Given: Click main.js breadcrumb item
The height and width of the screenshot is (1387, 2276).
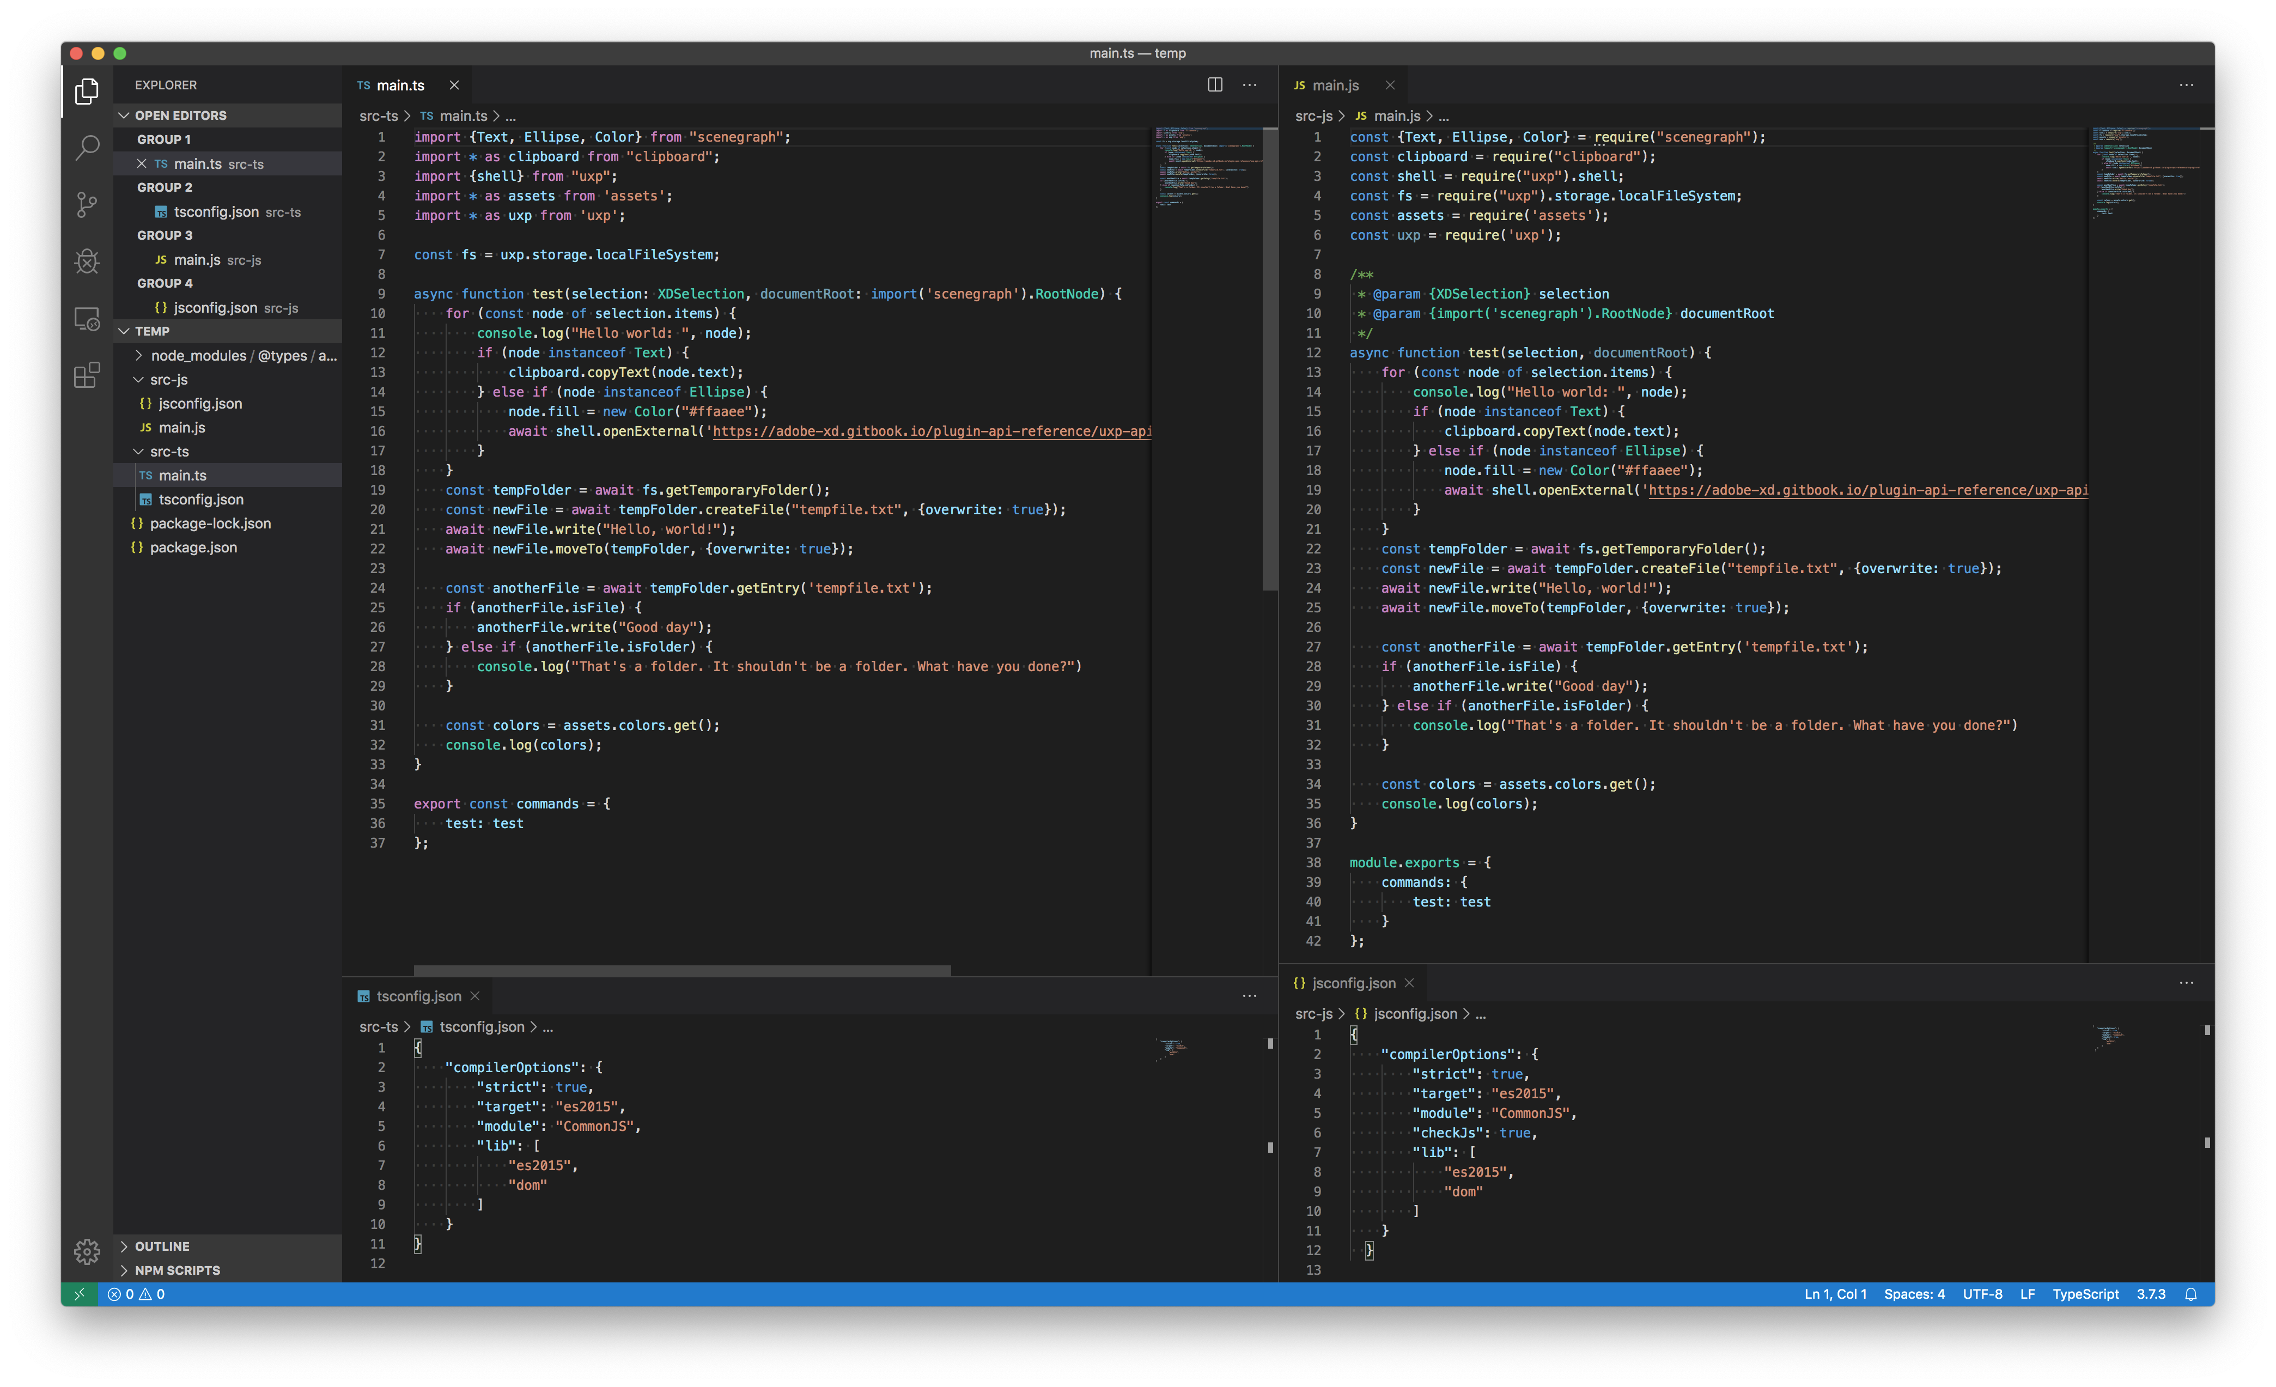Looking at the screenshot, I should pyautogui.click(x=1389, y=115).
